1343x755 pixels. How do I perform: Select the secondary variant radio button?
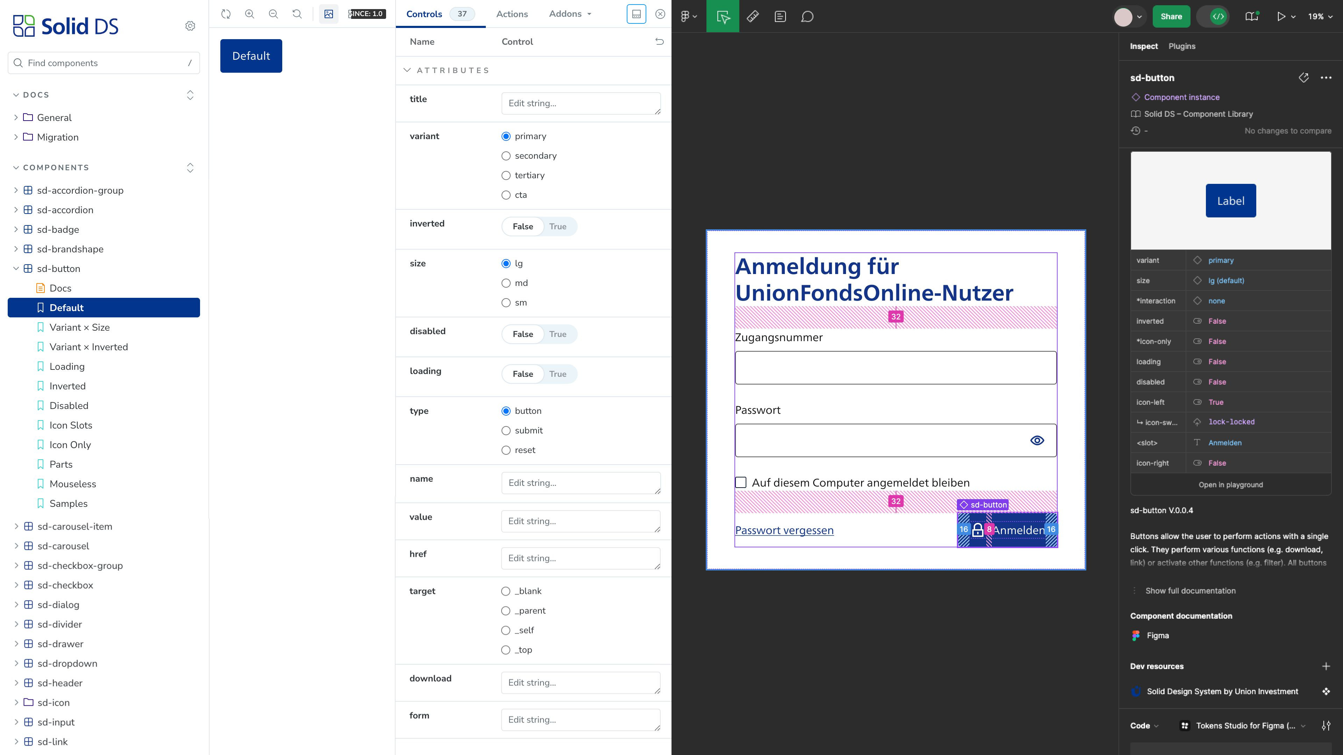pos(506,155)
